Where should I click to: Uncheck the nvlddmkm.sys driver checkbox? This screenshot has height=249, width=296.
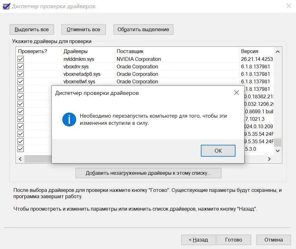point(21,59)
